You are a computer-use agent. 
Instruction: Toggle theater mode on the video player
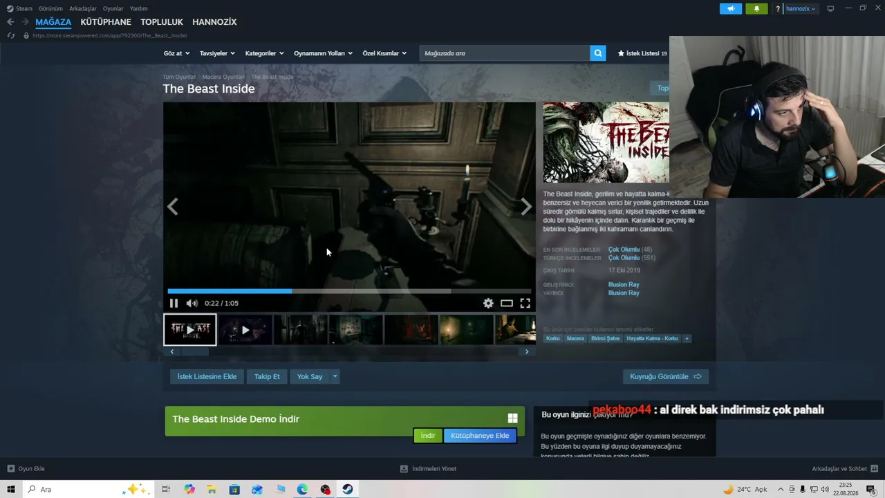[507, 303]
